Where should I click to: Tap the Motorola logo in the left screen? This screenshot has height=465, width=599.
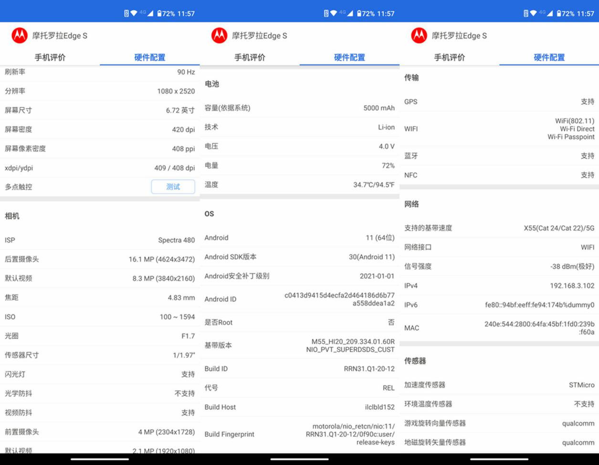click(20, 35)
